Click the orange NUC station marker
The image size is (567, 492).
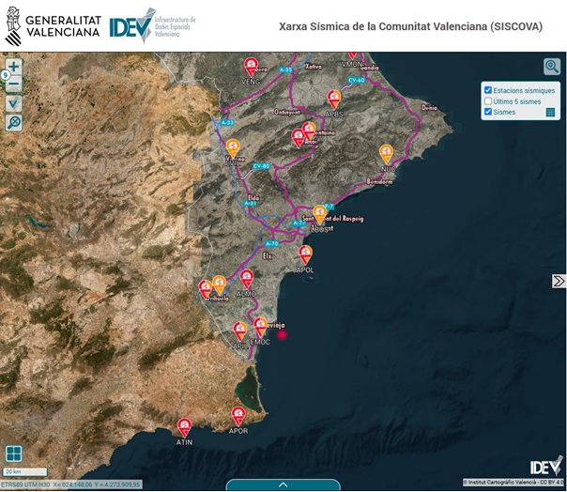[x=386, y=152]
